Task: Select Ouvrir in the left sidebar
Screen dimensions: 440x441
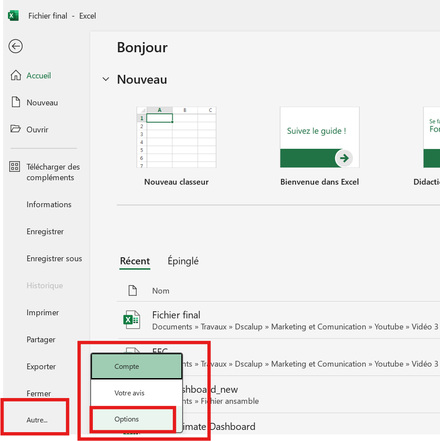Action: [x=38, y=130]
